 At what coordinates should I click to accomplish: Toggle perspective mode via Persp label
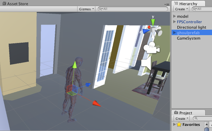(x=154, y=46)
